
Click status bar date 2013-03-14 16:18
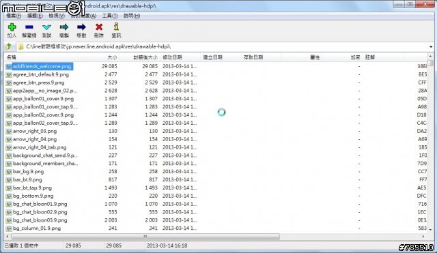[167, 245]
